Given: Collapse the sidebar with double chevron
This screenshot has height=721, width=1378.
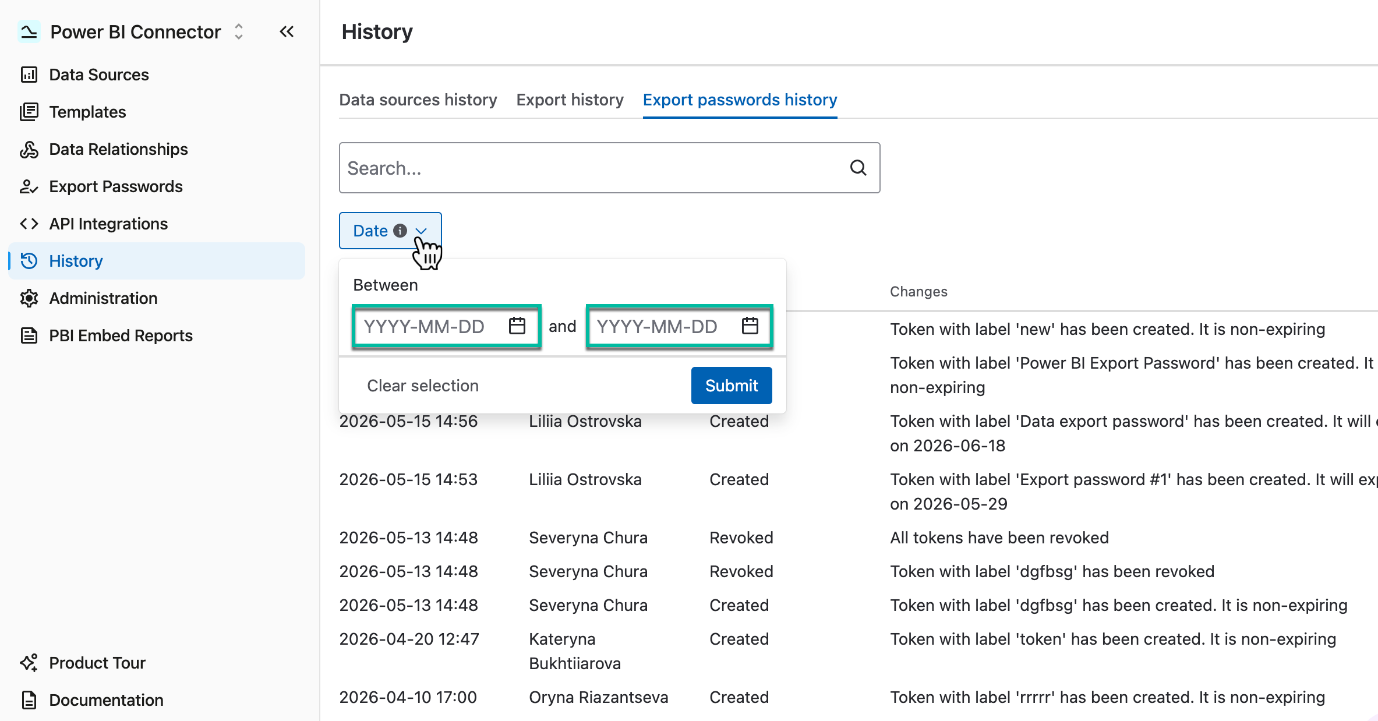Looking at the screenshot, I should [287, 32].
